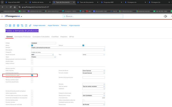Enable Maneja grandes volumenes de datos
172x107 pixels.
coord(32,59)
